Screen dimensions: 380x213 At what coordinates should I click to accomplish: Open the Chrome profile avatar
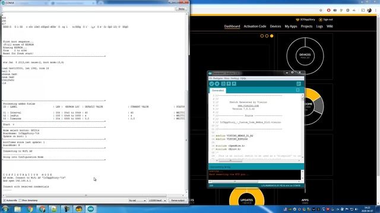point(369,11)
